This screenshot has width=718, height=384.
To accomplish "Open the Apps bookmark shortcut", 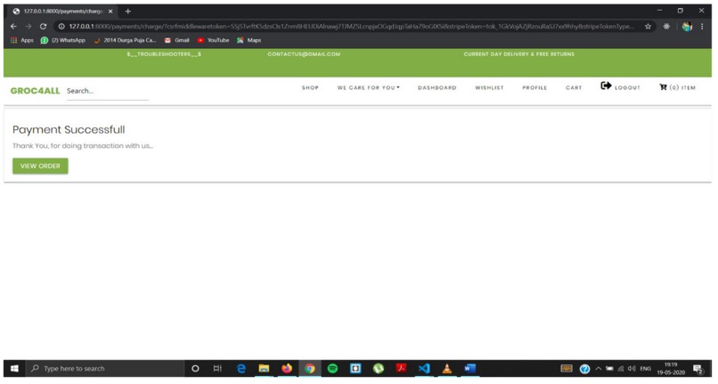I will point(22,40).
